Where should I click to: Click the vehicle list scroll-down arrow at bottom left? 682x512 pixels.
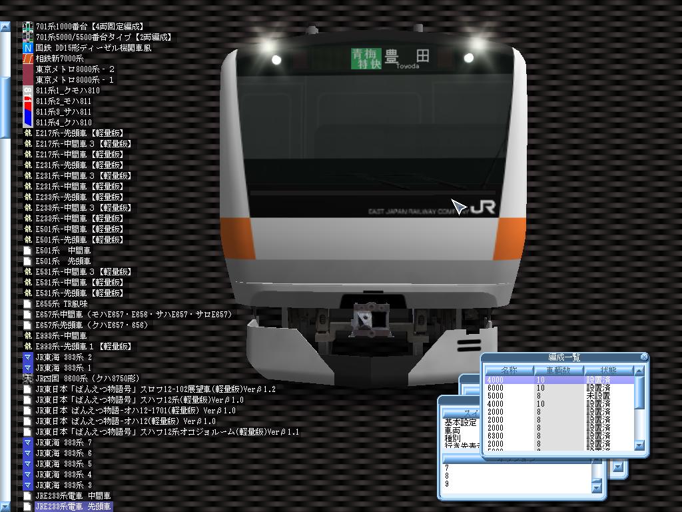(5, 507)
